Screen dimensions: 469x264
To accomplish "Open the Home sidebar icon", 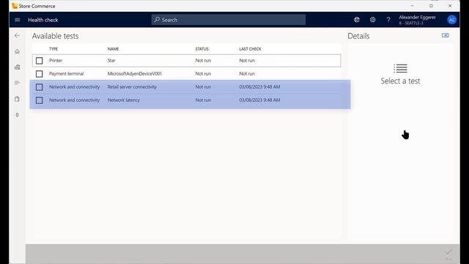I will coord(18,51).
